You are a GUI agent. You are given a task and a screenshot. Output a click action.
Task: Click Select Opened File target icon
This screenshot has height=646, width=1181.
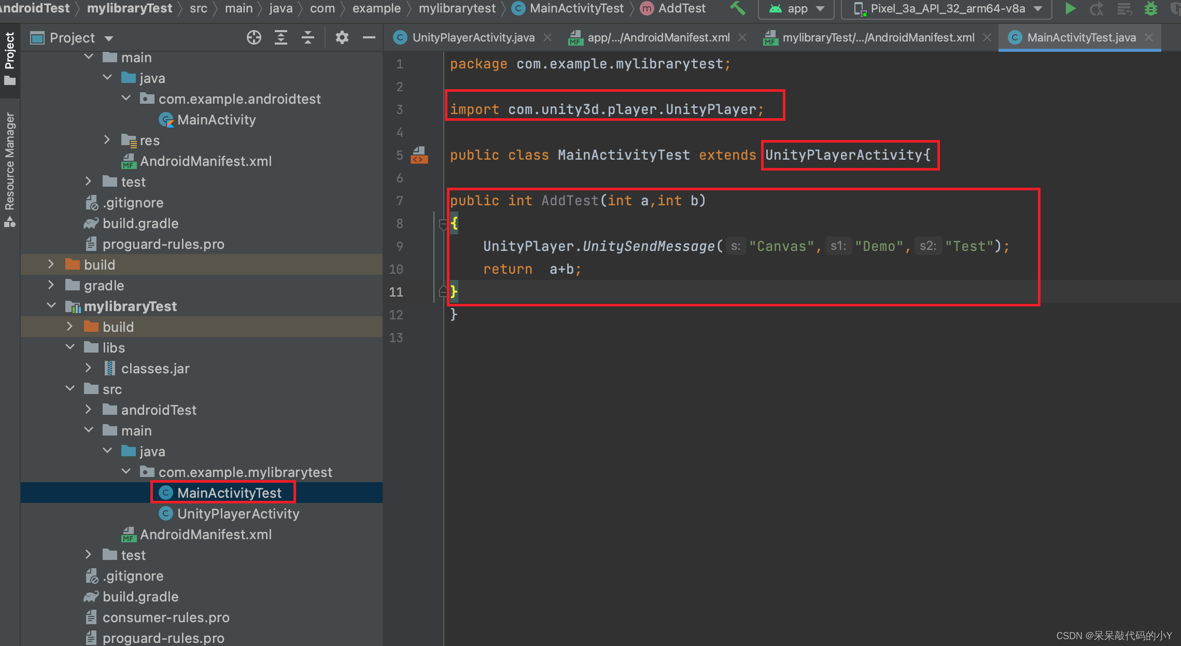pos(254,37)
